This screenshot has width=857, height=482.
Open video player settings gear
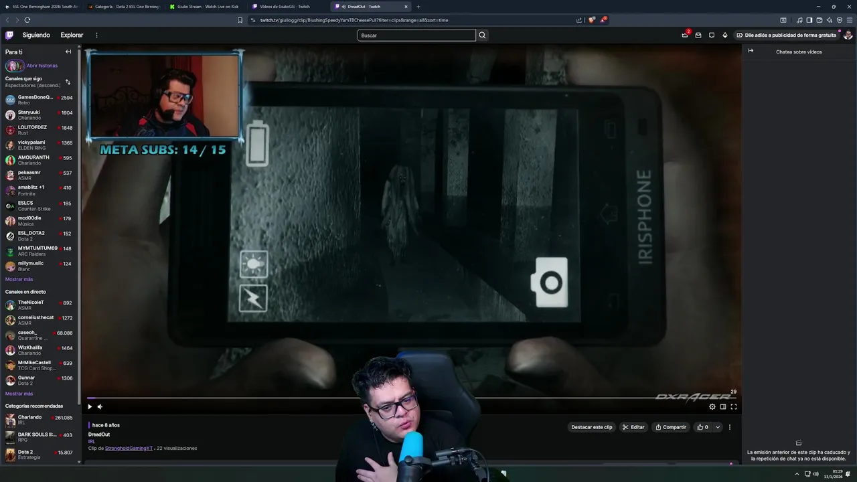pyautogui.click(x=712, y=406)
